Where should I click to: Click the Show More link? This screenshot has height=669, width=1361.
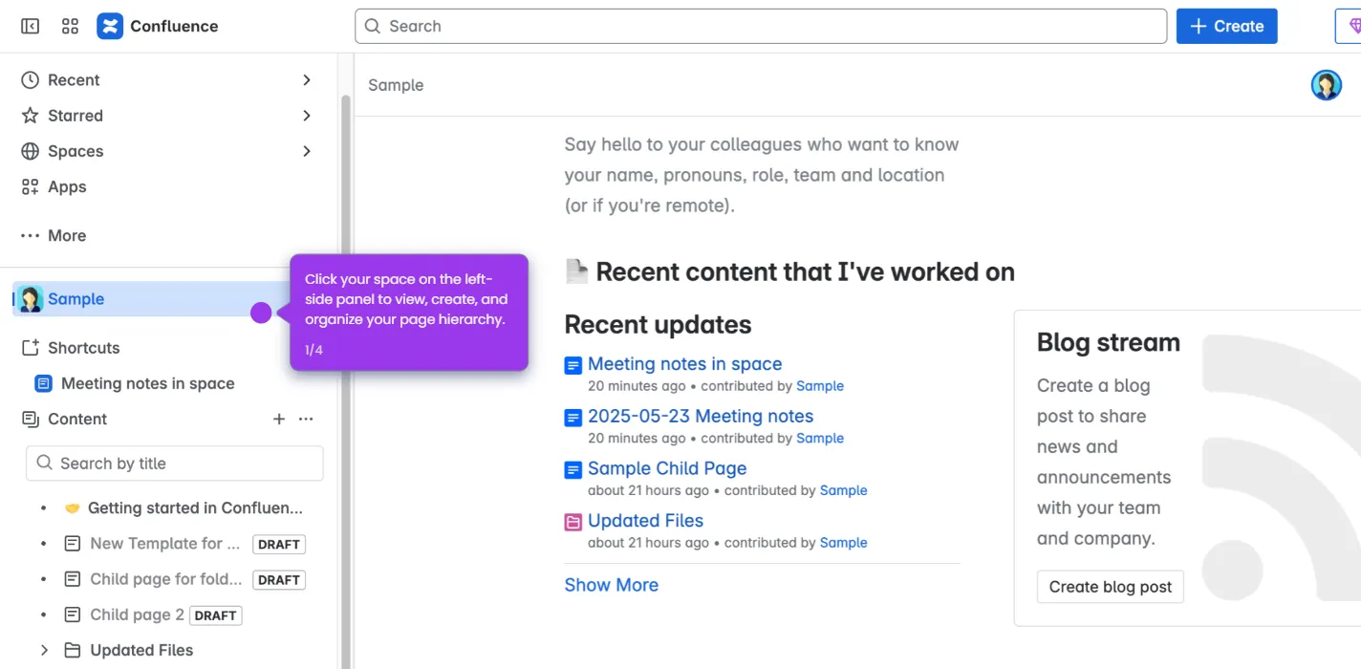(612, 585)
